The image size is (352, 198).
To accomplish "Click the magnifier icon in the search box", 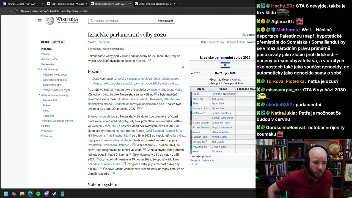I will coord(91,21).
